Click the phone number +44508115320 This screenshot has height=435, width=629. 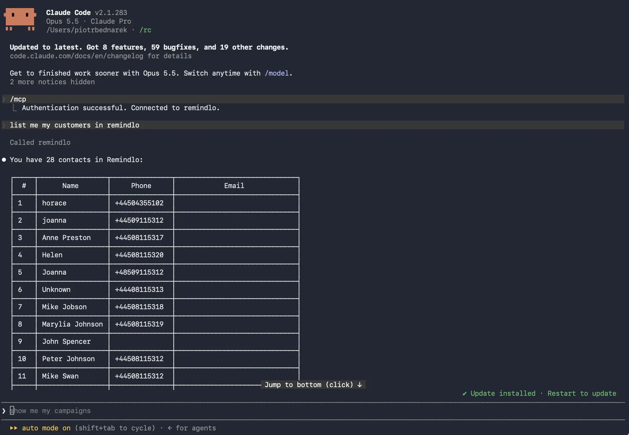139,255
